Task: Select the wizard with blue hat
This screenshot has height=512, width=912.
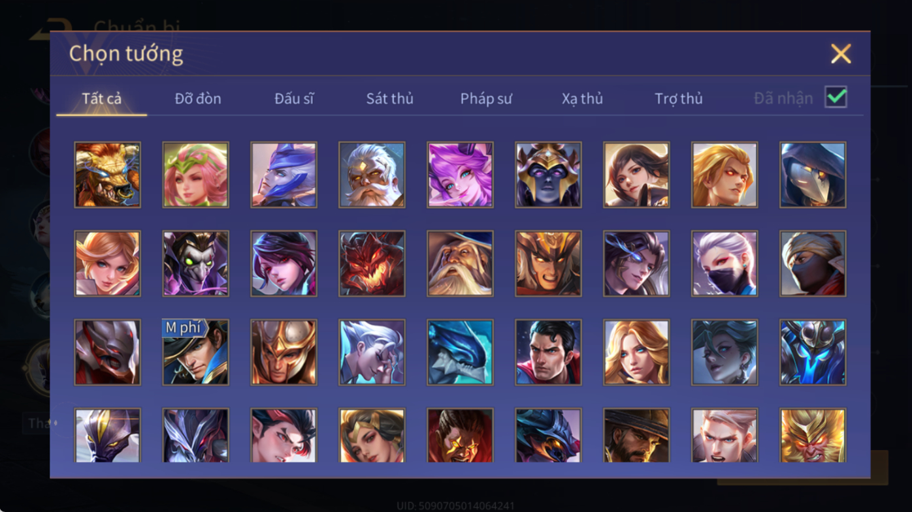Action: 460,264
